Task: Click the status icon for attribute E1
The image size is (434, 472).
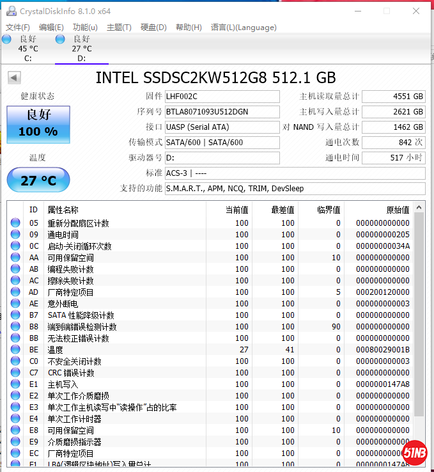Action: click(x=15, y=384)
